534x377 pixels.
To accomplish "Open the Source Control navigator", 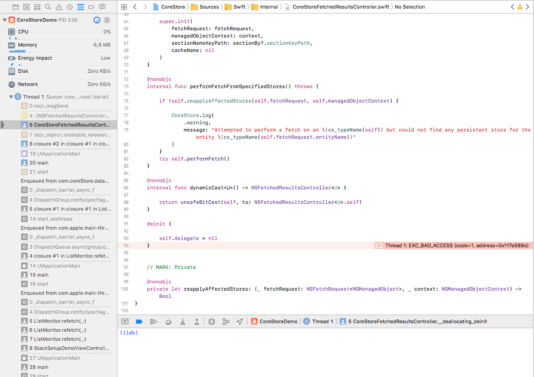I will pyautogui.click(x=26, y=7).
